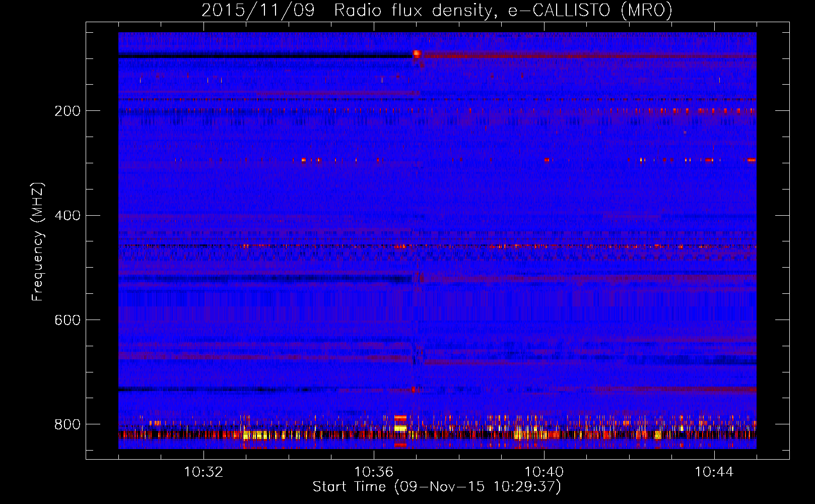
Task: Click the 10:32 time tick label
Action: tap(203, 472)
